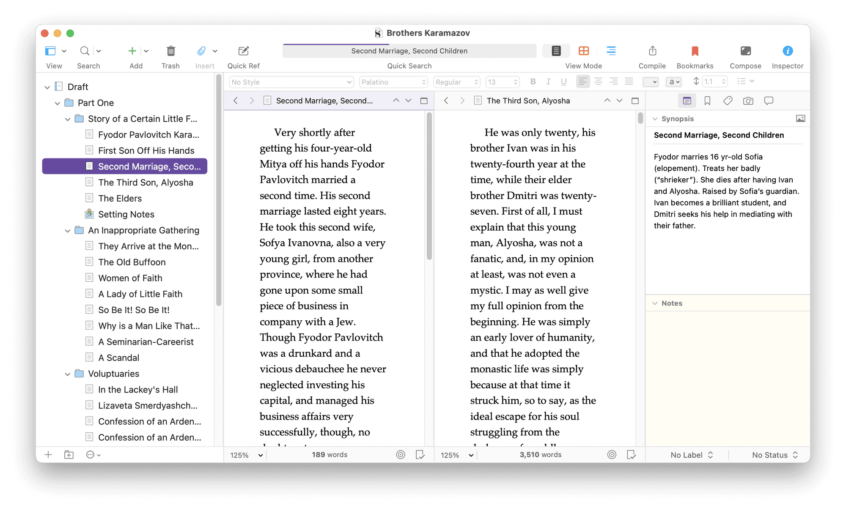Open the Snapshots camera icon in the Inspector
This screenshot has width=846, height=510.
748,101
